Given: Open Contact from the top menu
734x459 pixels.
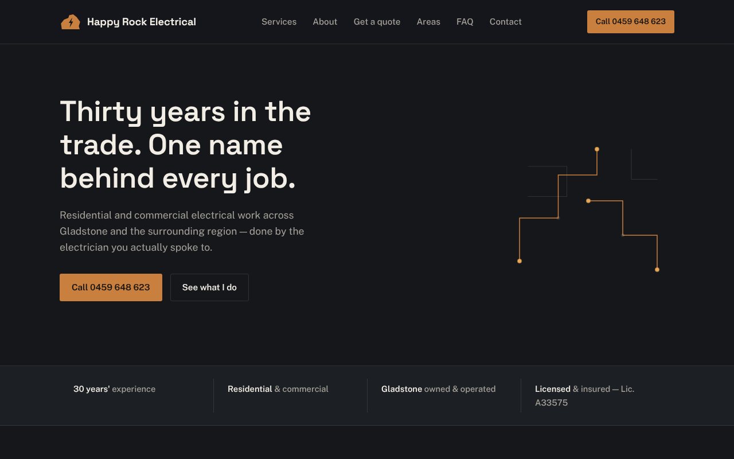Looking at the screenshot, I should (506, 22).
